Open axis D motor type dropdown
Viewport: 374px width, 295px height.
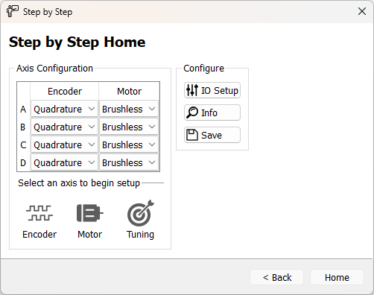(x=129, y=162)
